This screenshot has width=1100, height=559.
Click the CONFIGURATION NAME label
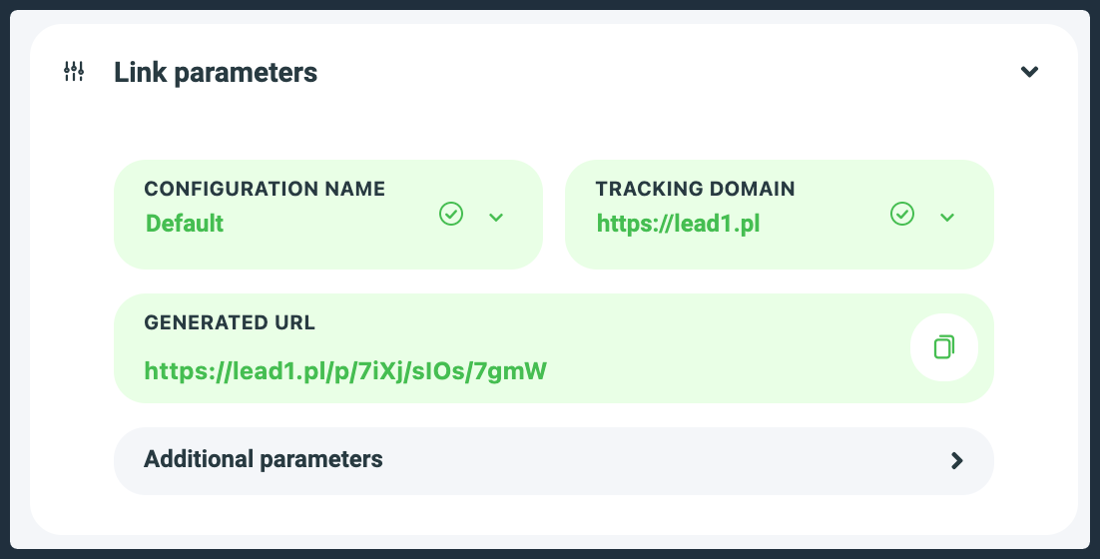point(265,189)
